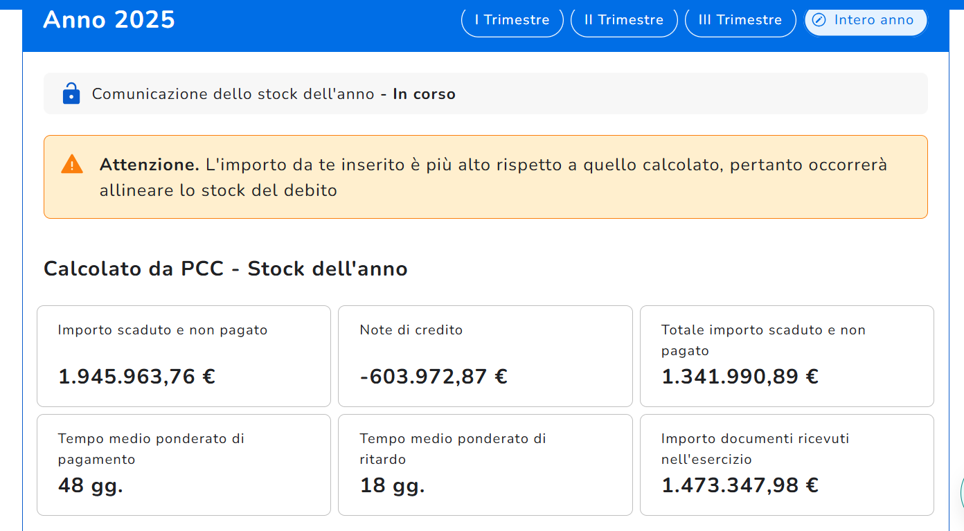Click the Anno 2025 heading
Screen dimensions: 964x531
[109, 19]
